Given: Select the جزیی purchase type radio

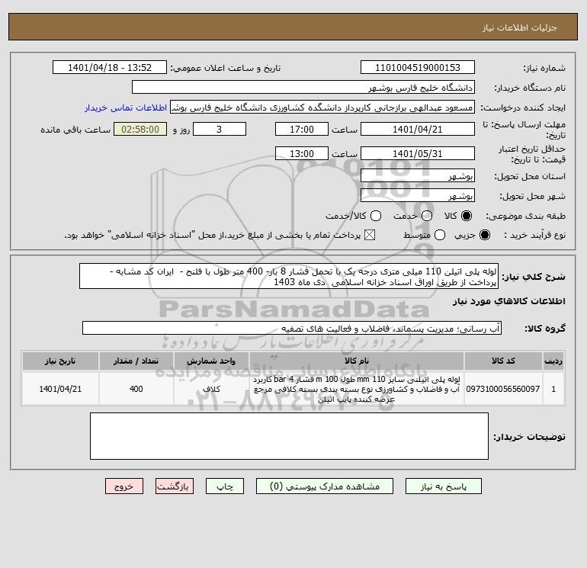Looking at the screenshot, I should click(484, 235).
